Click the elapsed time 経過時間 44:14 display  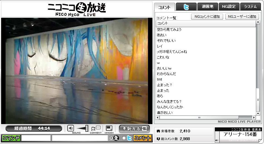click(34, 128)
